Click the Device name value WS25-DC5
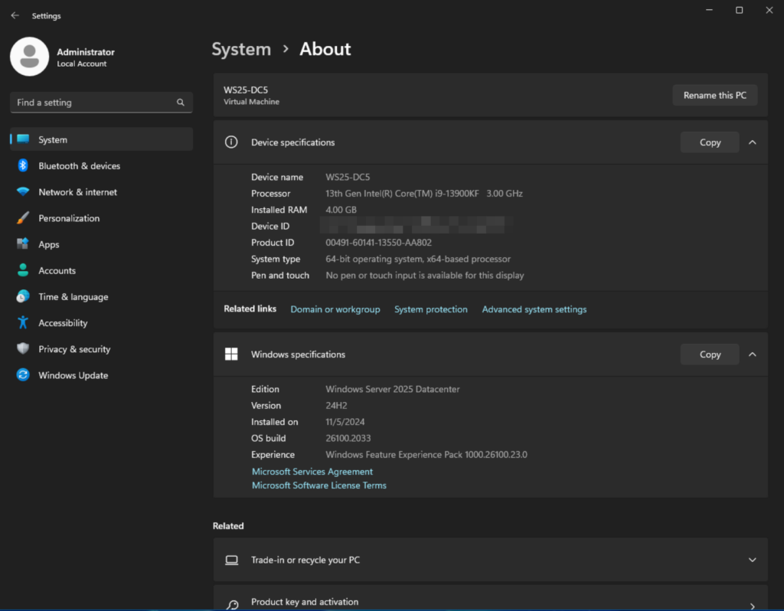784x611 pixels. [348, 177]
